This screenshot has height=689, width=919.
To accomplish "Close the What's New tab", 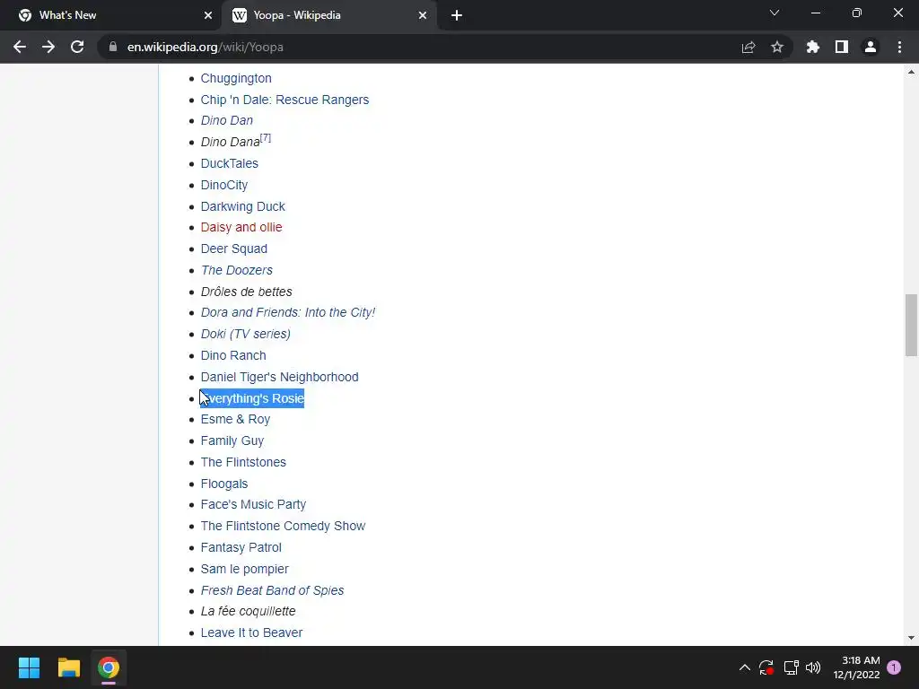I will (208, 15).
